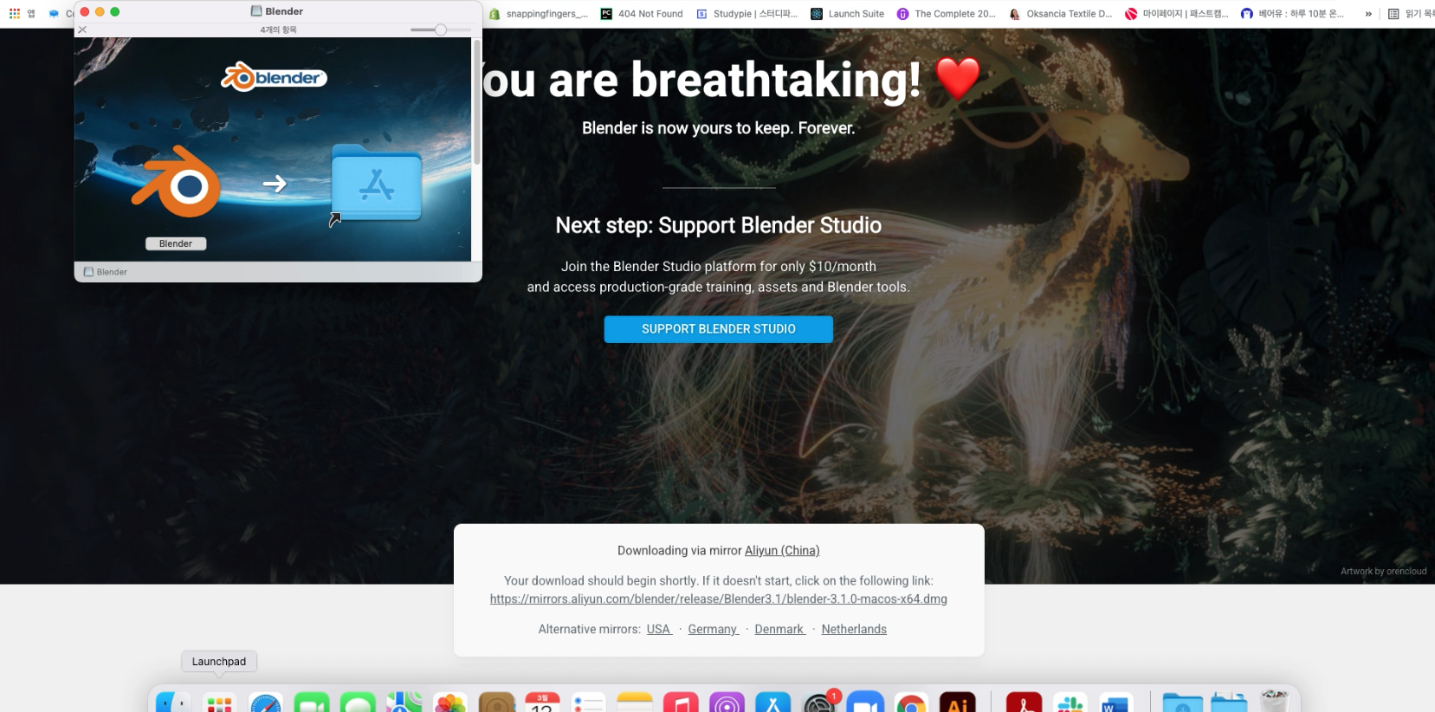Open System Preferences with badge in Dock

click(x=819, y=702)
